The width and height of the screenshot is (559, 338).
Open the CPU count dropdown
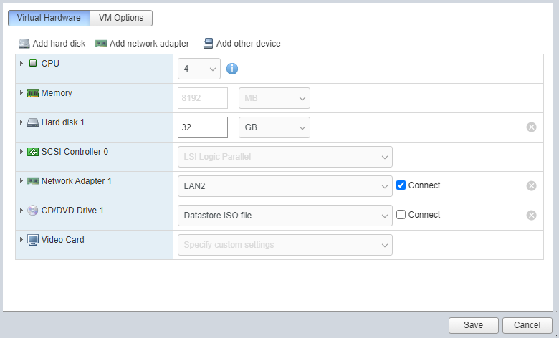tap(199, 69)
